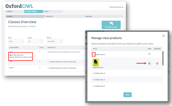Viewport: 172px width, 106px height.
Task: Close the Manage class products dialog
Action: 163,36
